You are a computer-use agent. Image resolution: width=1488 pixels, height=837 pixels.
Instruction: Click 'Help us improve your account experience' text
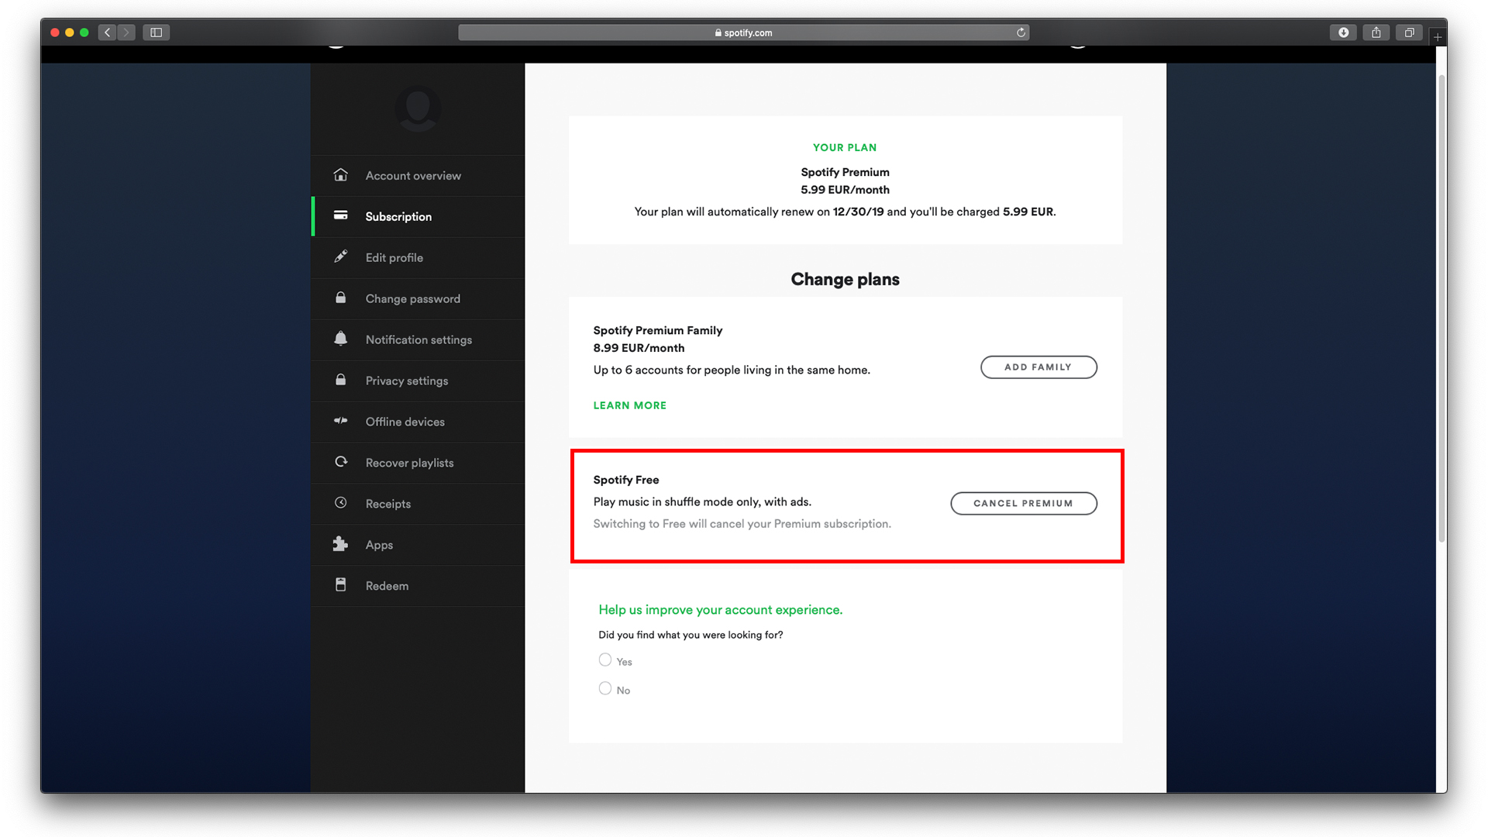pos(721,610)
